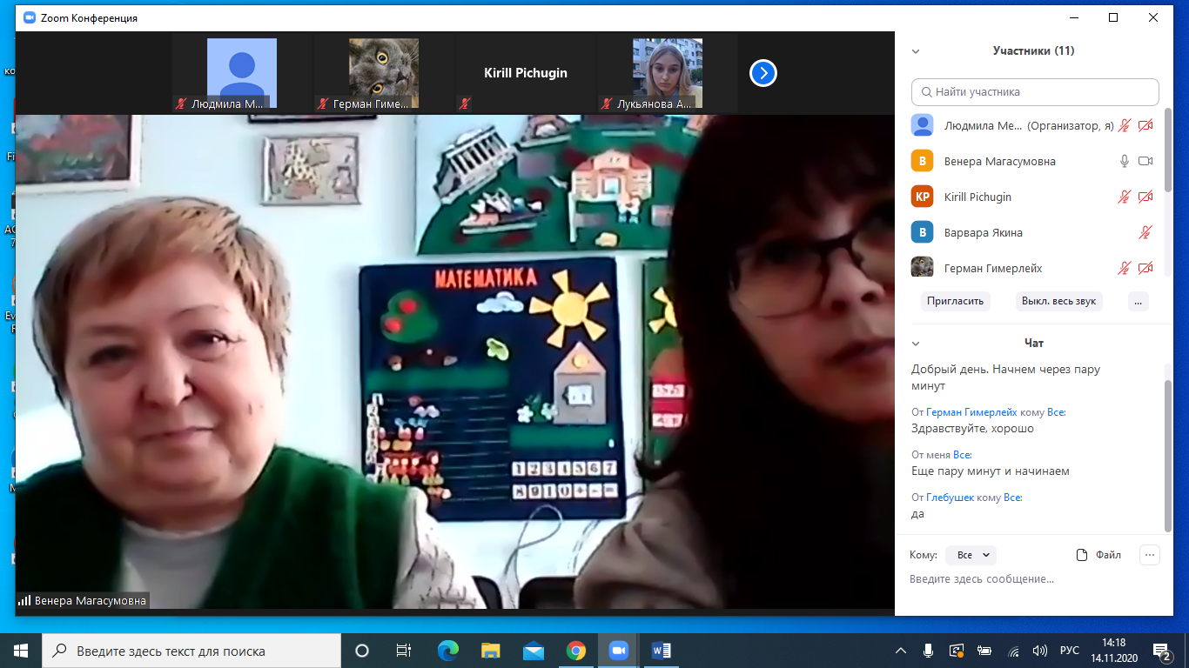Open the Mail app in taskbar

(x=533, y=651)
